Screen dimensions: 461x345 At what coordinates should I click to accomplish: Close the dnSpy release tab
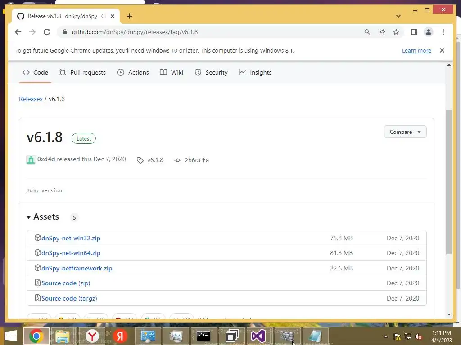pyautogui.click(x=112, y=16)
